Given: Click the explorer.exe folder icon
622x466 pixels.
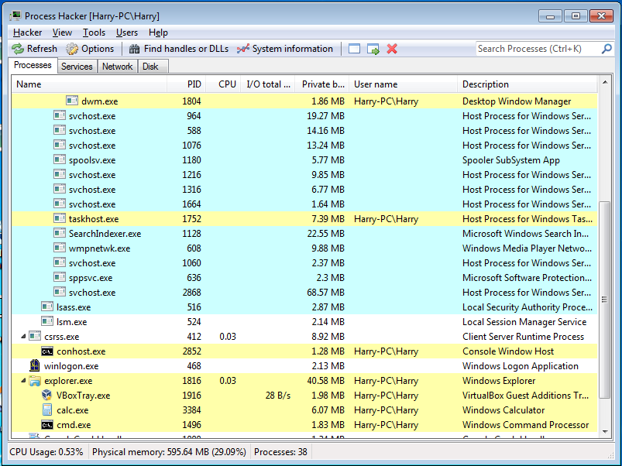Looking at the screenshot, I should click(x=35, y=381).
